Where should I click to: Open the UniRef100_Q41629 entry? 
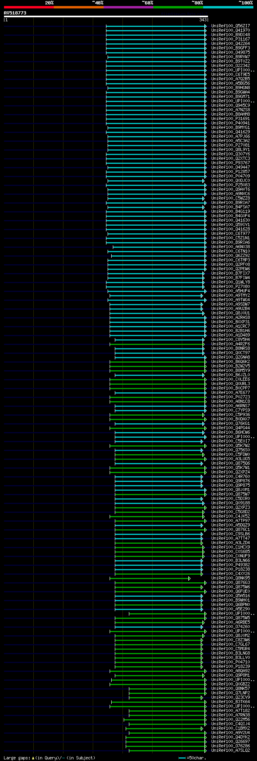click(230, 132)
